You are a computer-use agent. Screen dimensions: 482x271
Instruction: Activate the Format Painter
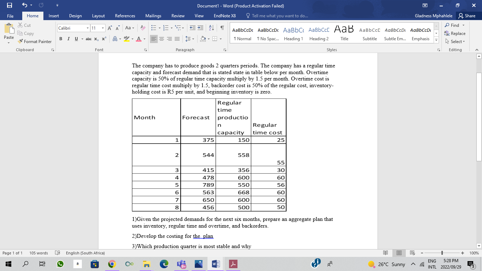click(x=35, y=41)
